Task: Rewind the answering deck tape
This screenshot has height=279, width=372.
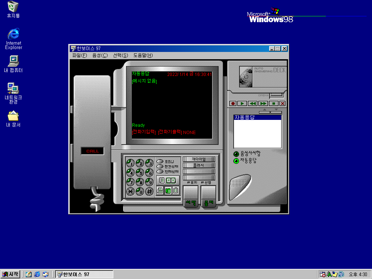Action: [x=253, y=104]
